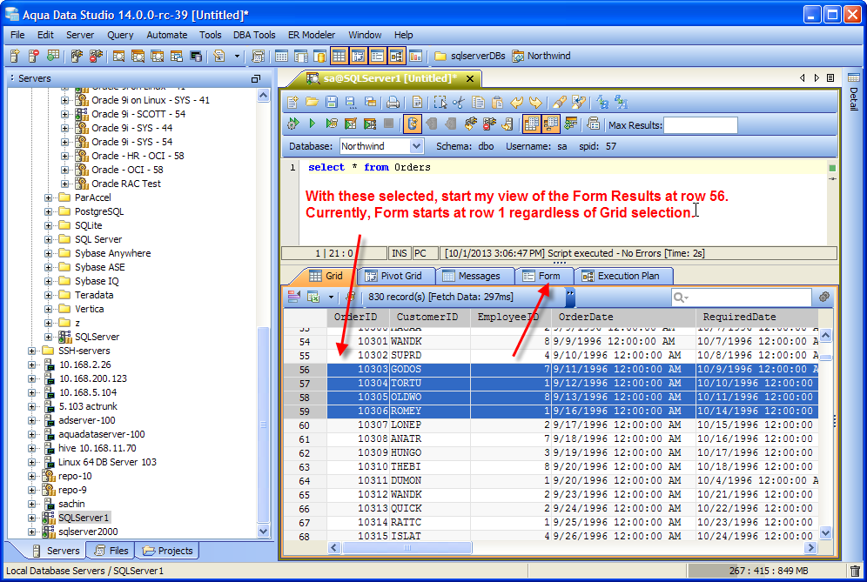This screenshot has width=867, height=582.
Task: Select the Print icon on the editor toolbar
Action: pyautogui.click(x=392, y=102)
